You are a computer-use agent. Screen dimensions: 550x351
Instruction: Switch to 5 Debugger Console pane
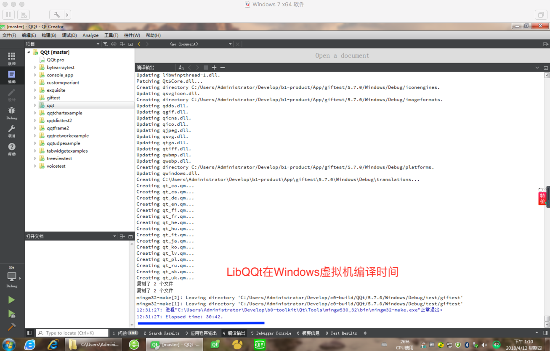pos(271,333)
